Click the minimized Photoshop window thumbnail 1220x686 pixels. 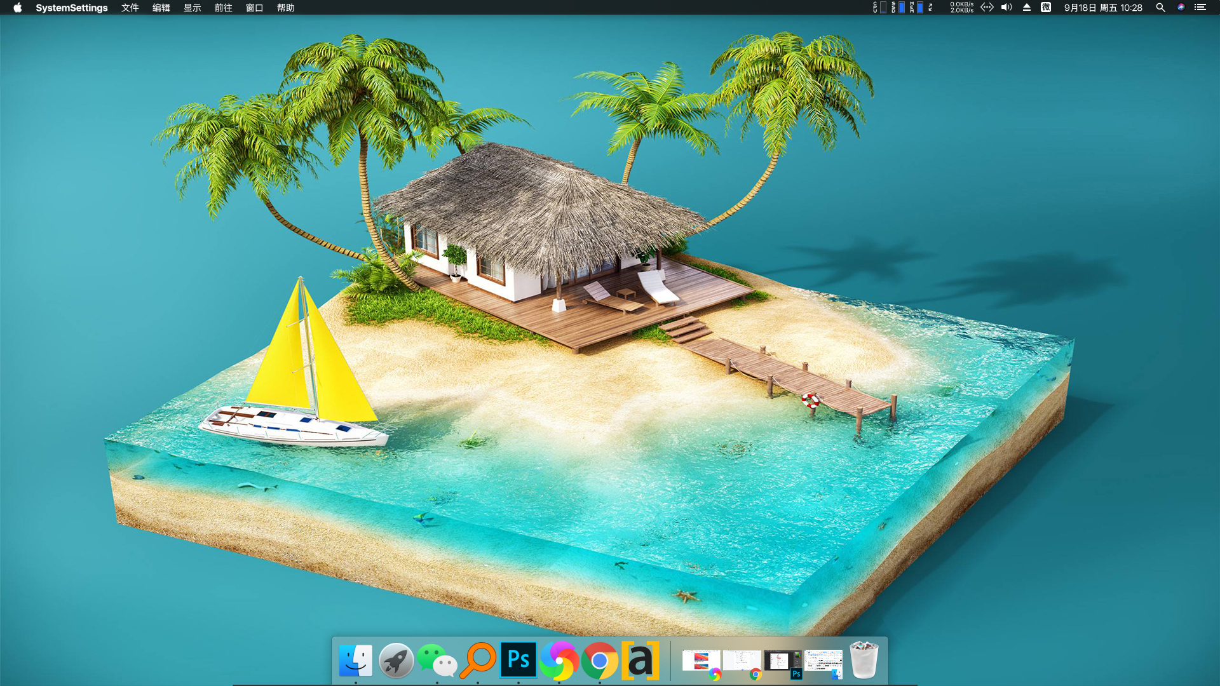point(783,661)
